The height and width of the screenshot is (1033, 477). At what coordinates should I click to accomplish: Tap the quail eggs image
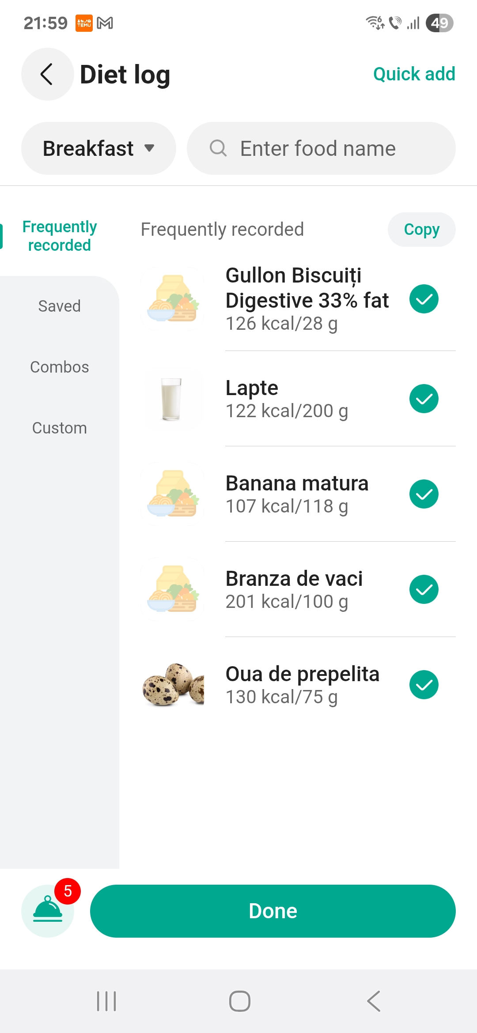point(172,685)
